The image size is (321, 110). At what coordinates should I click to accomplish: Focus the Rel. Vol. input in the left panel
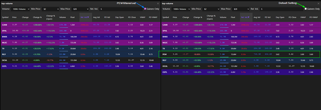pos(120,9)
